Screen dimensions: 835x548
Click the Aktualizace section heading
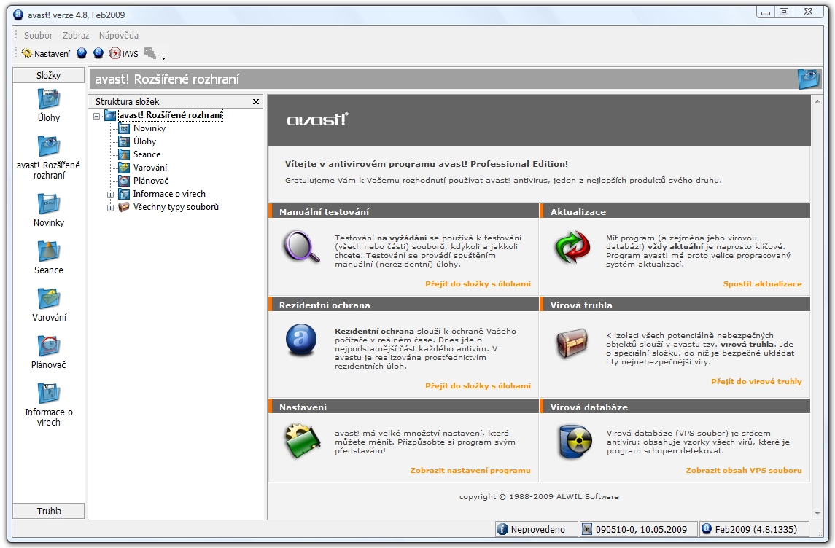[x=578, y=212]
